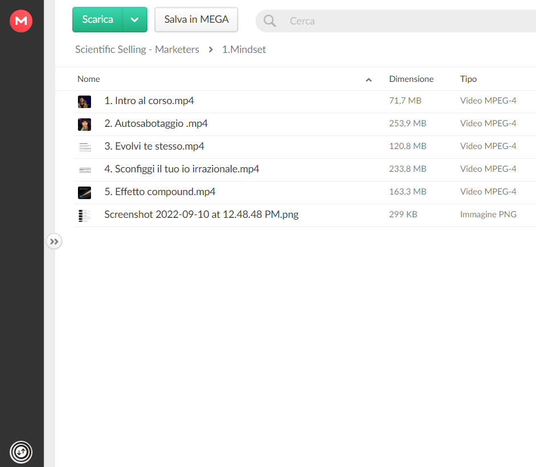This screenshot has width=536, height=467.
Task: Click the Evolvi te stesso file icon
Action: point(84,147)
